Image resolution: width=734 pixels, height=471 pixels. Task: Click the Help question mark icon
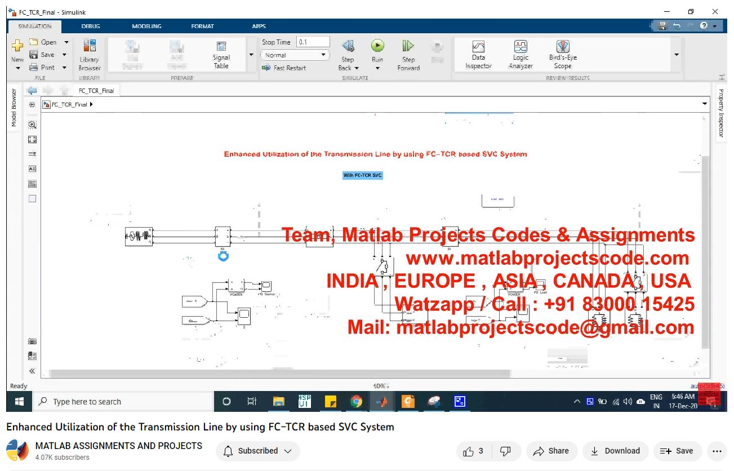pyautogui.click(x=704, y=26)
